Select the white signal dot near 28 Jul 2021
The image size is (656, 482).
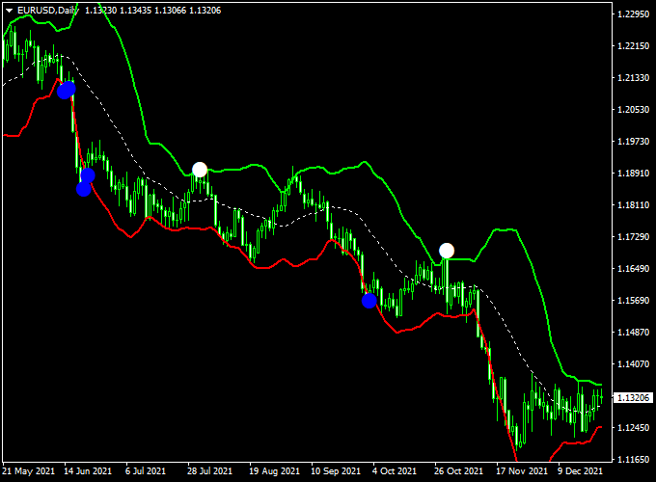point(200,170)
